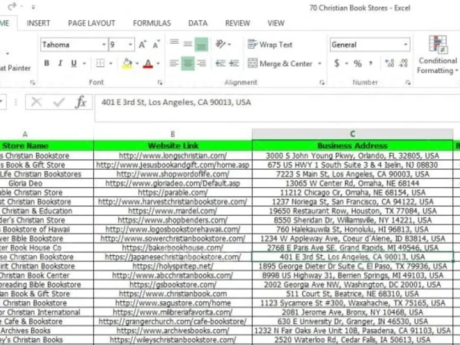Select column B header
This screenshot has height=345, width=460.
(173, 134)
